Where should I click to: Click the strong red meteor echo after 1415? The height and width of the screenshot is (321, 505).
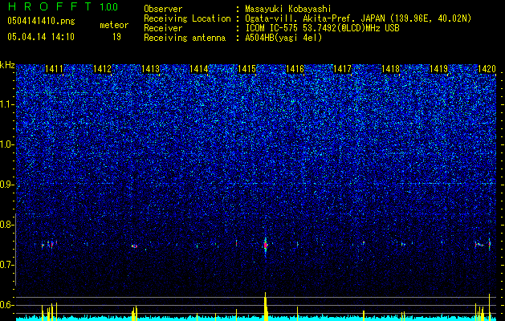tap(266, 246)
